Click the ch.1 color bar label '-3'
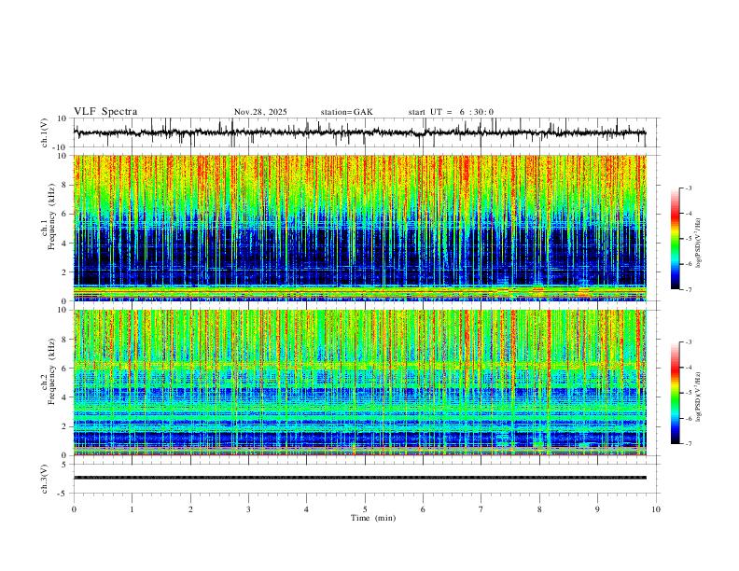This screenshot has width=739, height=571. (x=689, y=188)
